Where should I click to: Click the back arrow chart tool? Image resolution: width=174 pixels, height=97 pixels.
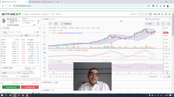click(45, 53)
